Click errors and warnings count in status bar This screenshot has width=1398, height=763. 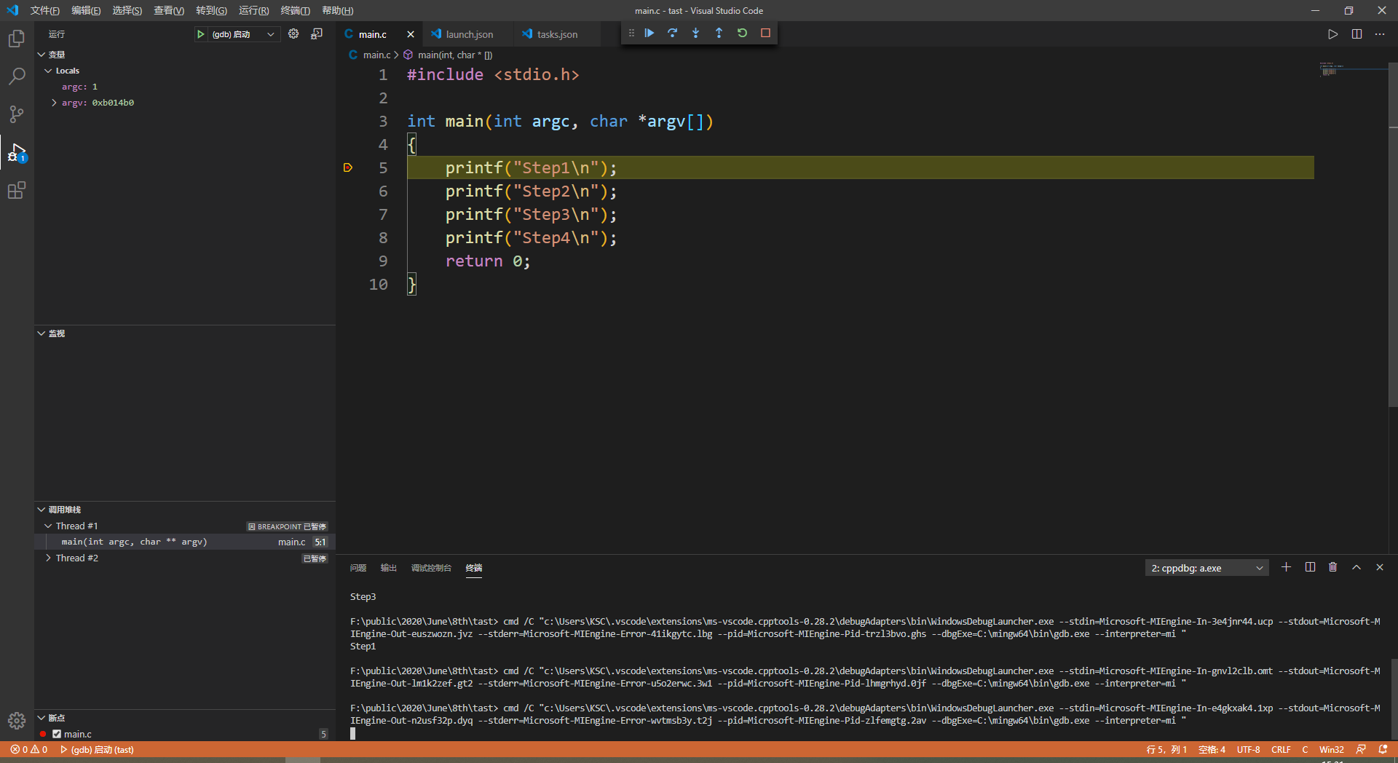pos(29,749)
